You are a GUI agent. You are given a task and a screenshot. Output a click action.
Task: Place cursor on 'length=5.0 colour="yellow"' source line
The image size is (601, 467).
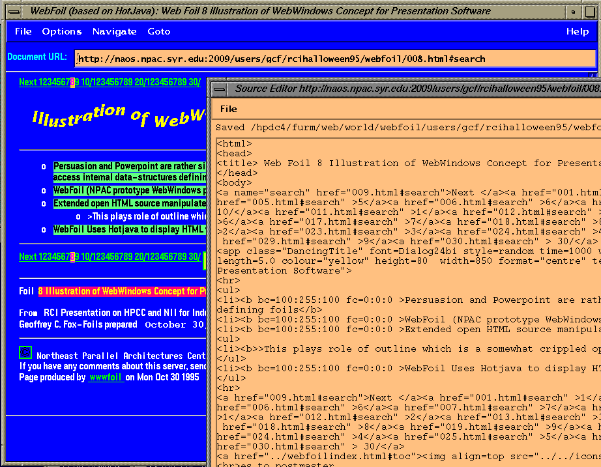click(409, 261)
